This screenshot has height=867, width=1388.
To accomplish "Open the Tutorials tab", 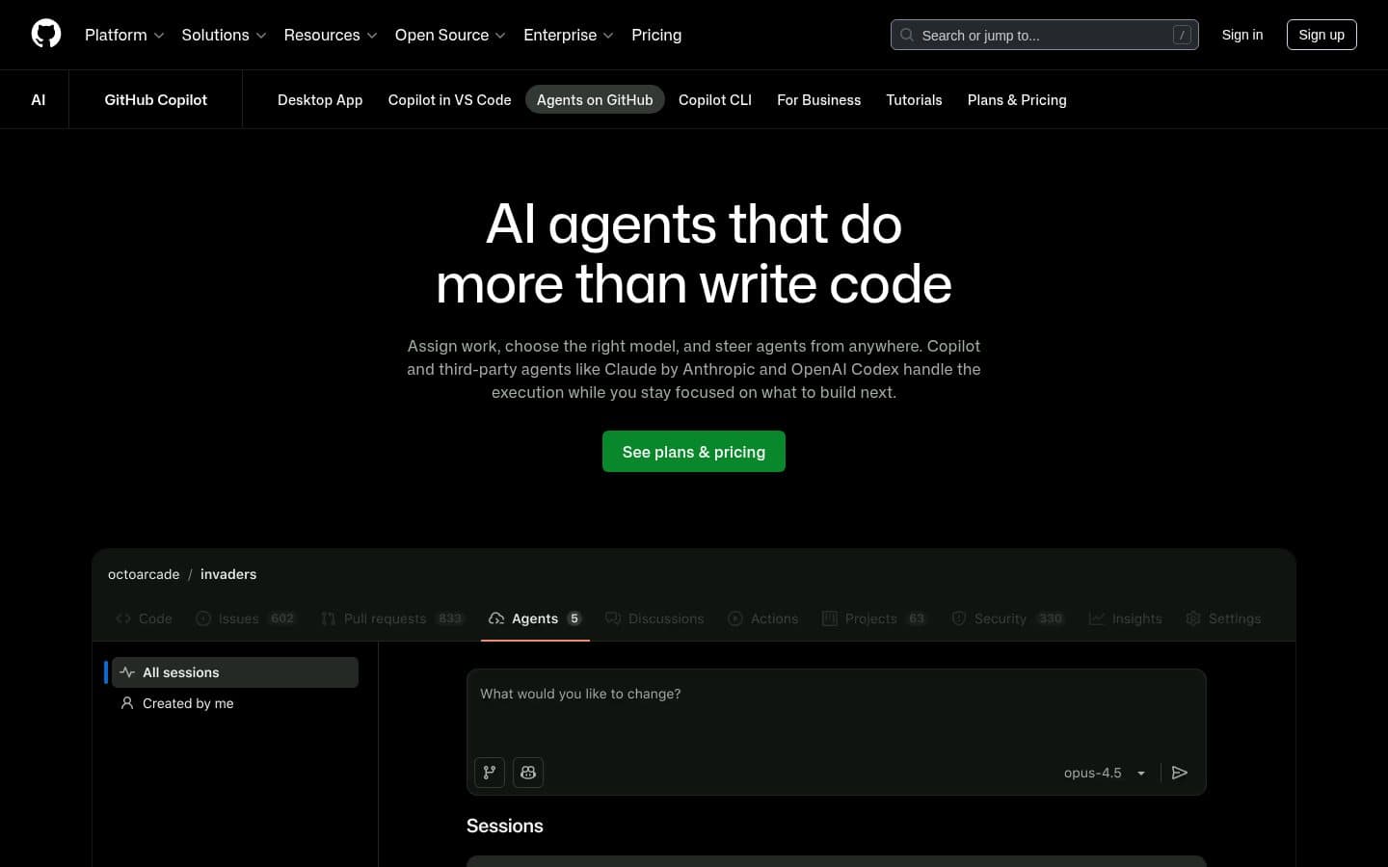I will click(914, 100).
